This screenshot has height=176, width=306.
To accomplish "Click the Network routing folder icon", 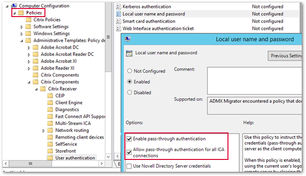I will click(50, 130).
